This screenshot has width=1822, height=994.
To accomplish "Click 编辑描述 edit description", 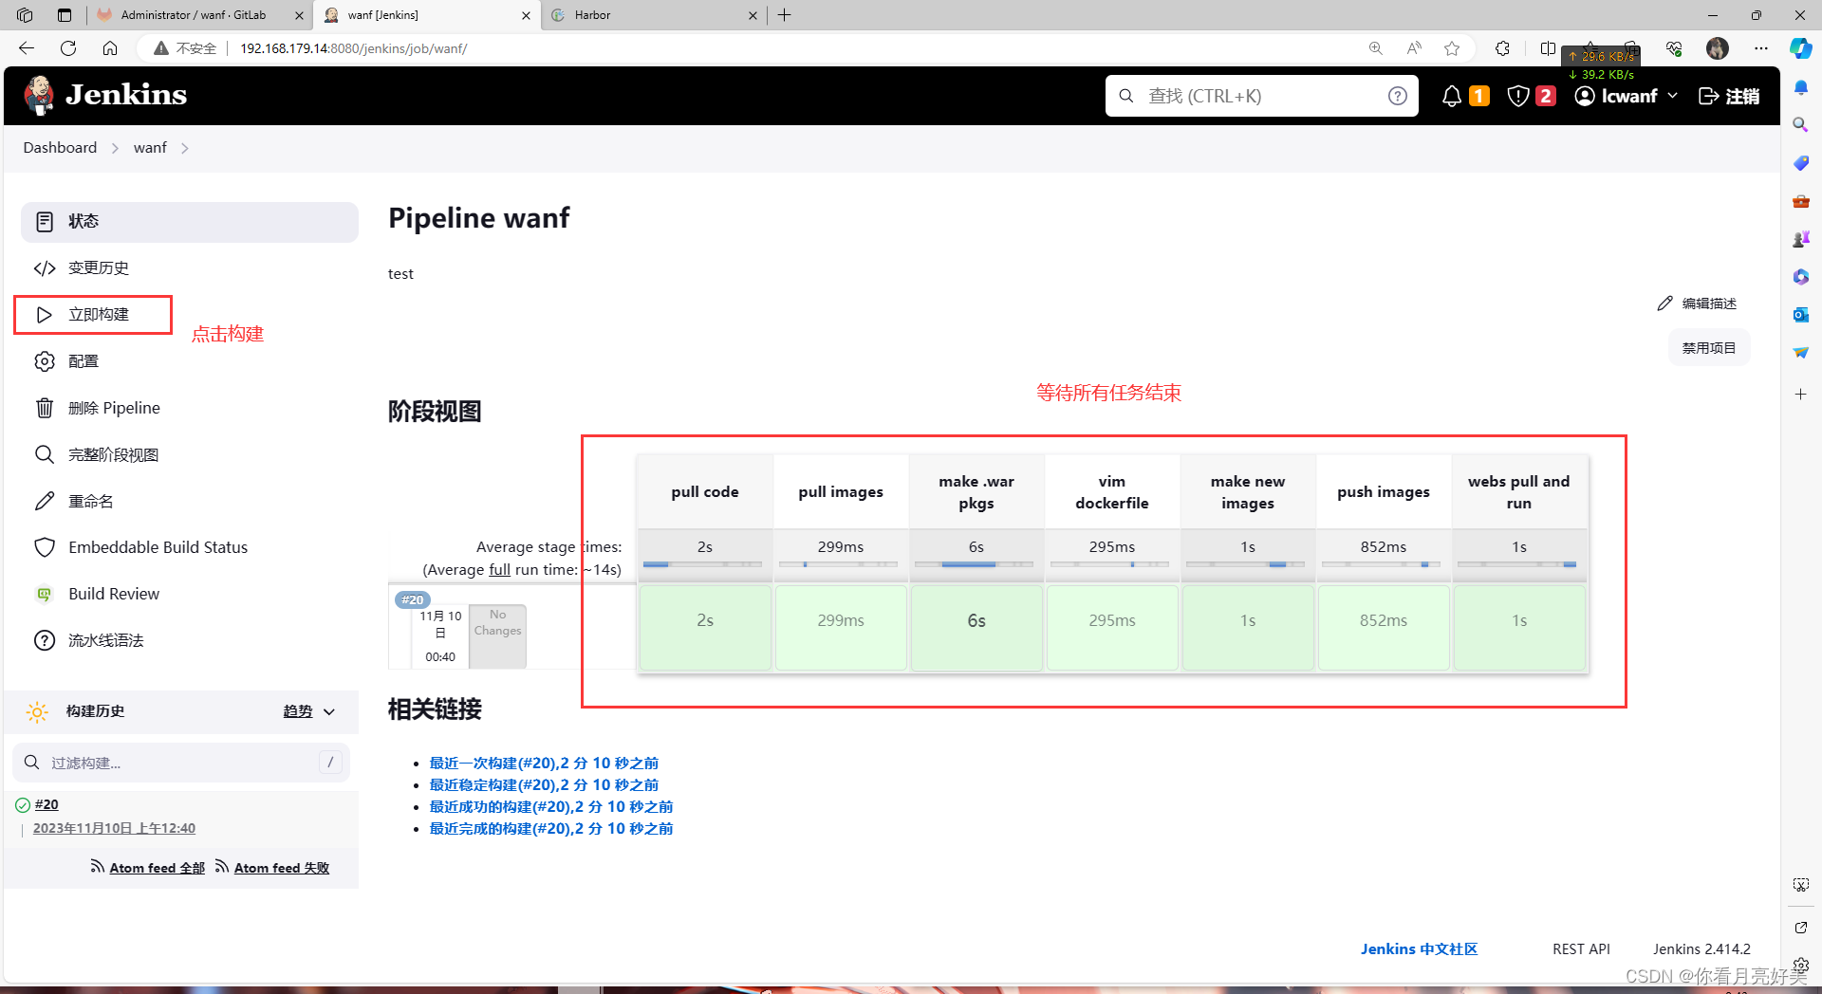I will (x=1697, y=304).
